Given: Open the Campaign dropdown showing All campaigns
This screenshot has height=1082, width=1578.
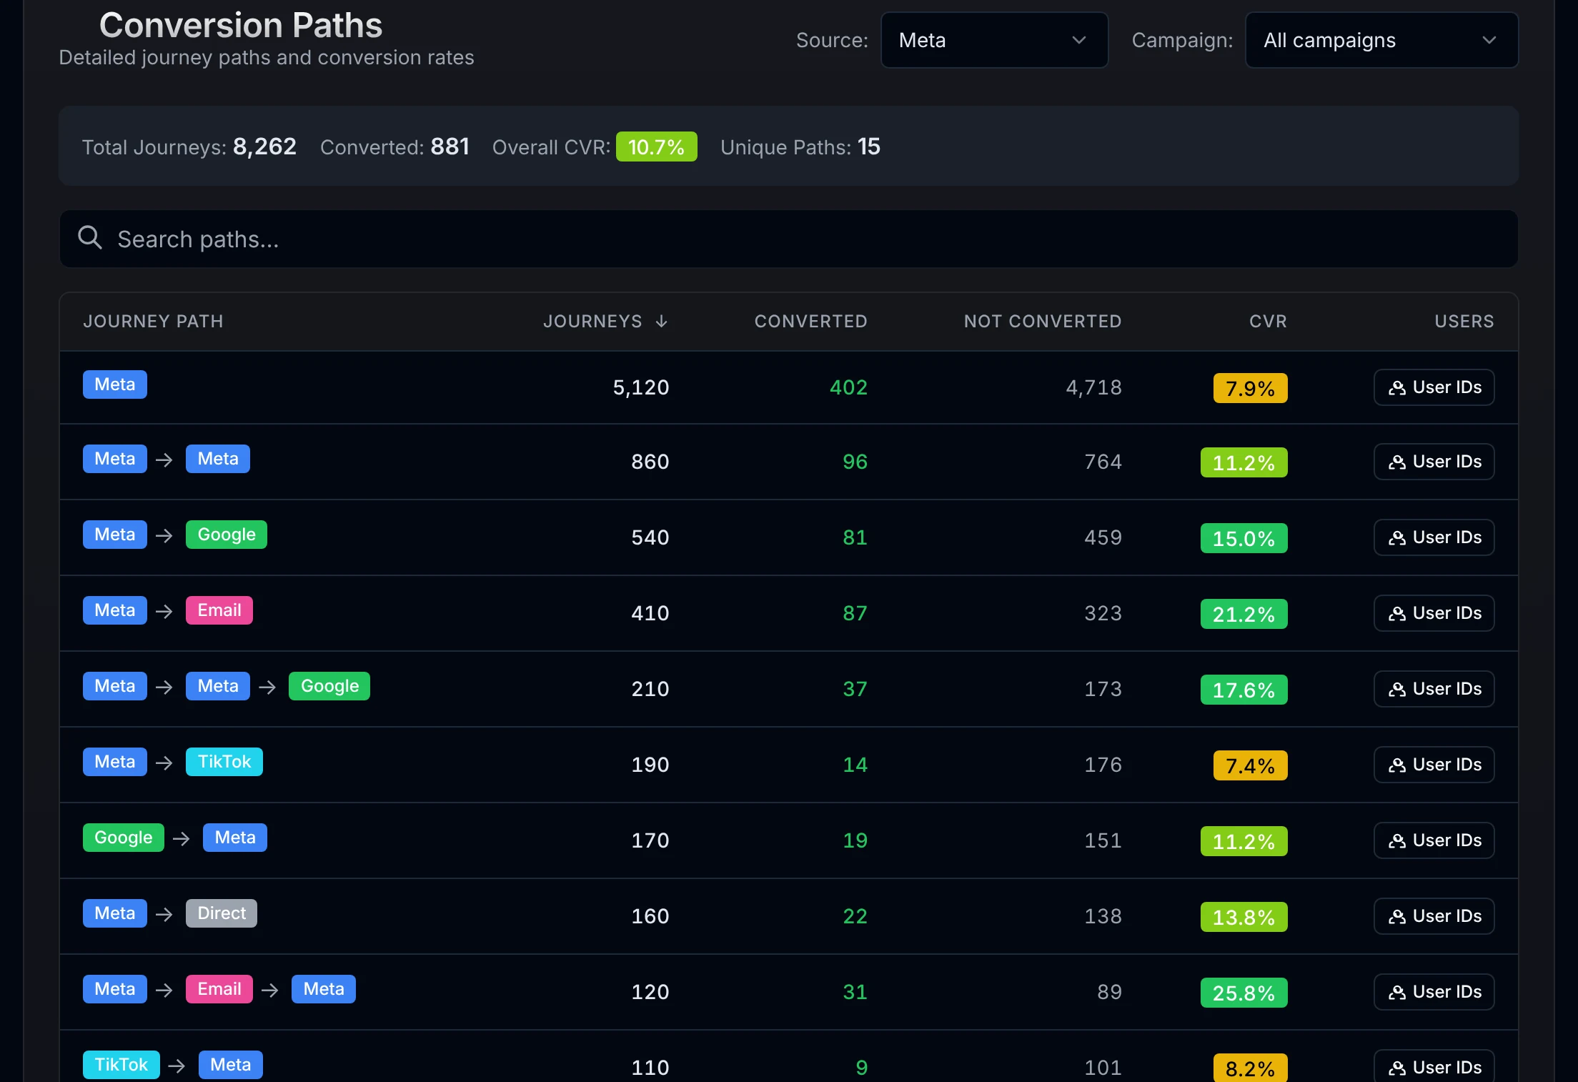Looking at the screenshot, I should click(1381, 40).
